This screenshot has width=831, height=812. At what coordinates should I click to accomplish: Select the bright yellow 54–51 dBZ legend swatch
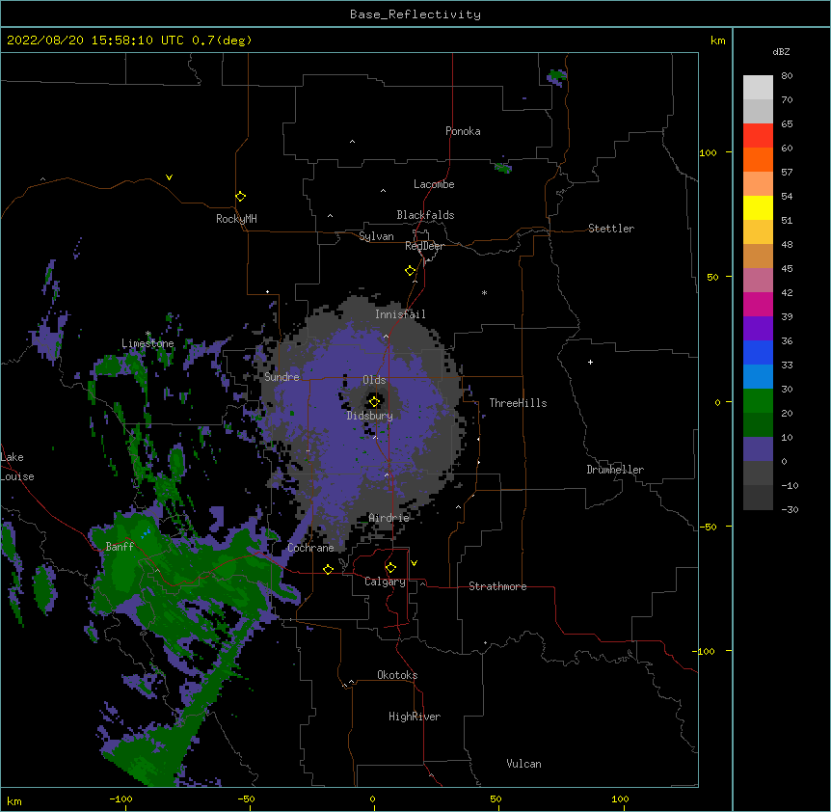758,207
